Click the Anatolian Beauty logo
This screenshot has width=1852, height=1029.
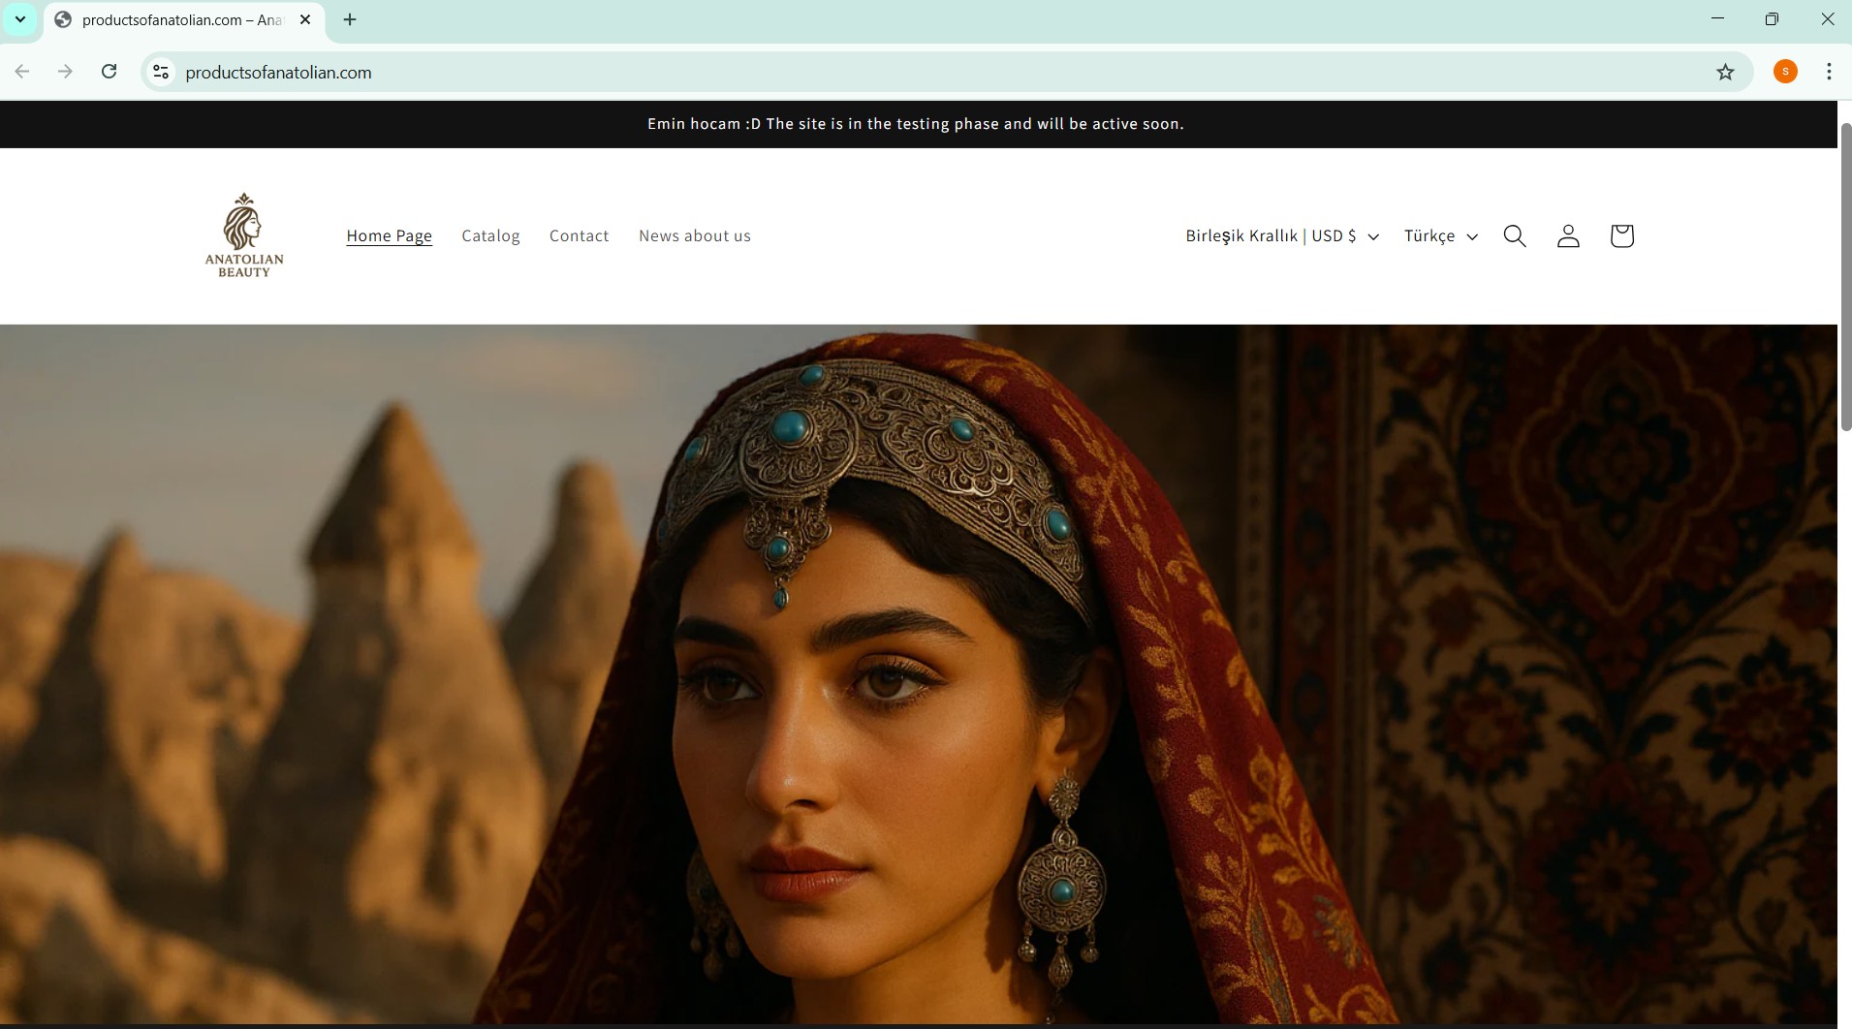(243, 234)
